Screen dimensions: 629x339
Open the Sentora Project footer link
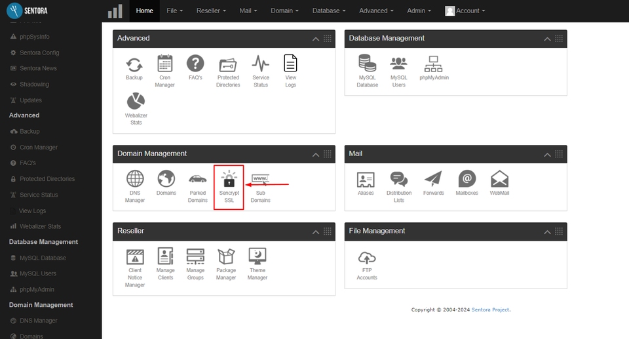pos(490,309)
